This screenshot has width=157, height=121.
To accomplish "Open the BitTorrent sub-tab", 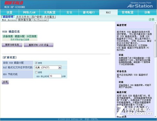I will point(40,20).
